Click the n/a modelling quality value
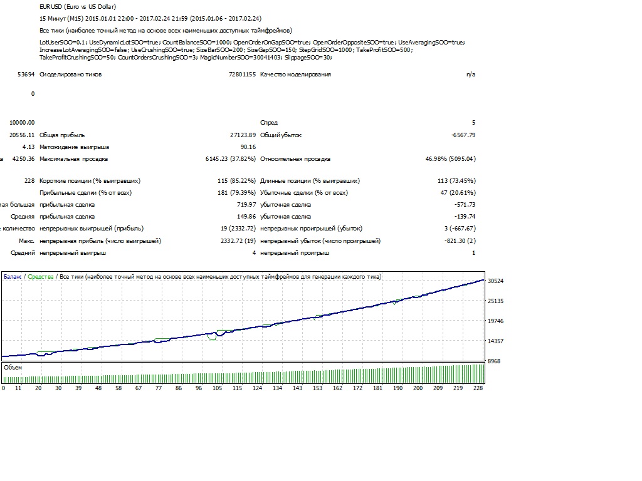642x481 pixels. point(471,75)
